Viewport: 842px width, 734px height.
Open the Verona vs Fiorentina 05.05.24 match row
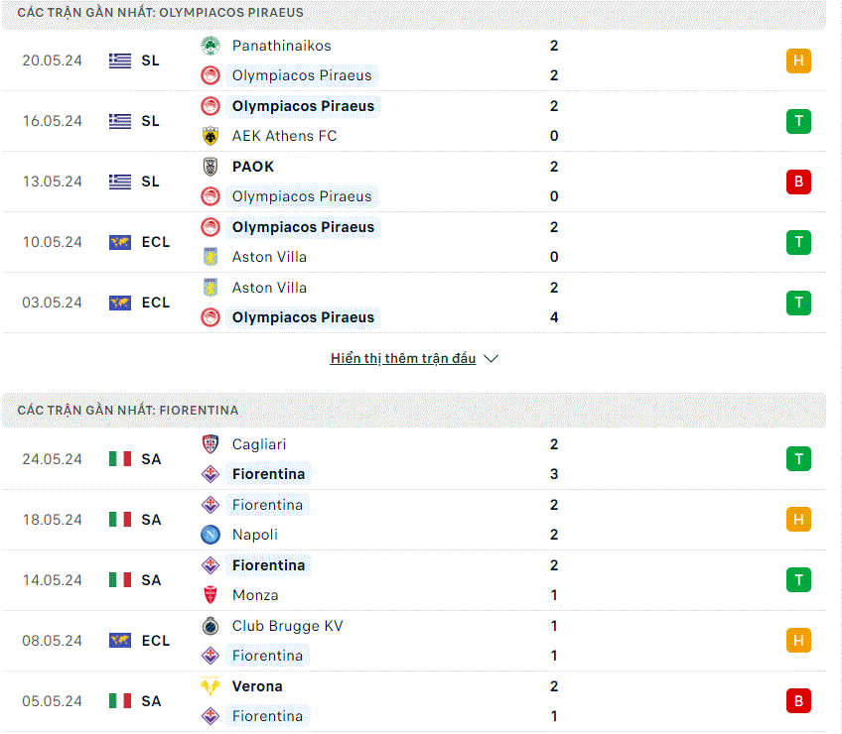414,701
